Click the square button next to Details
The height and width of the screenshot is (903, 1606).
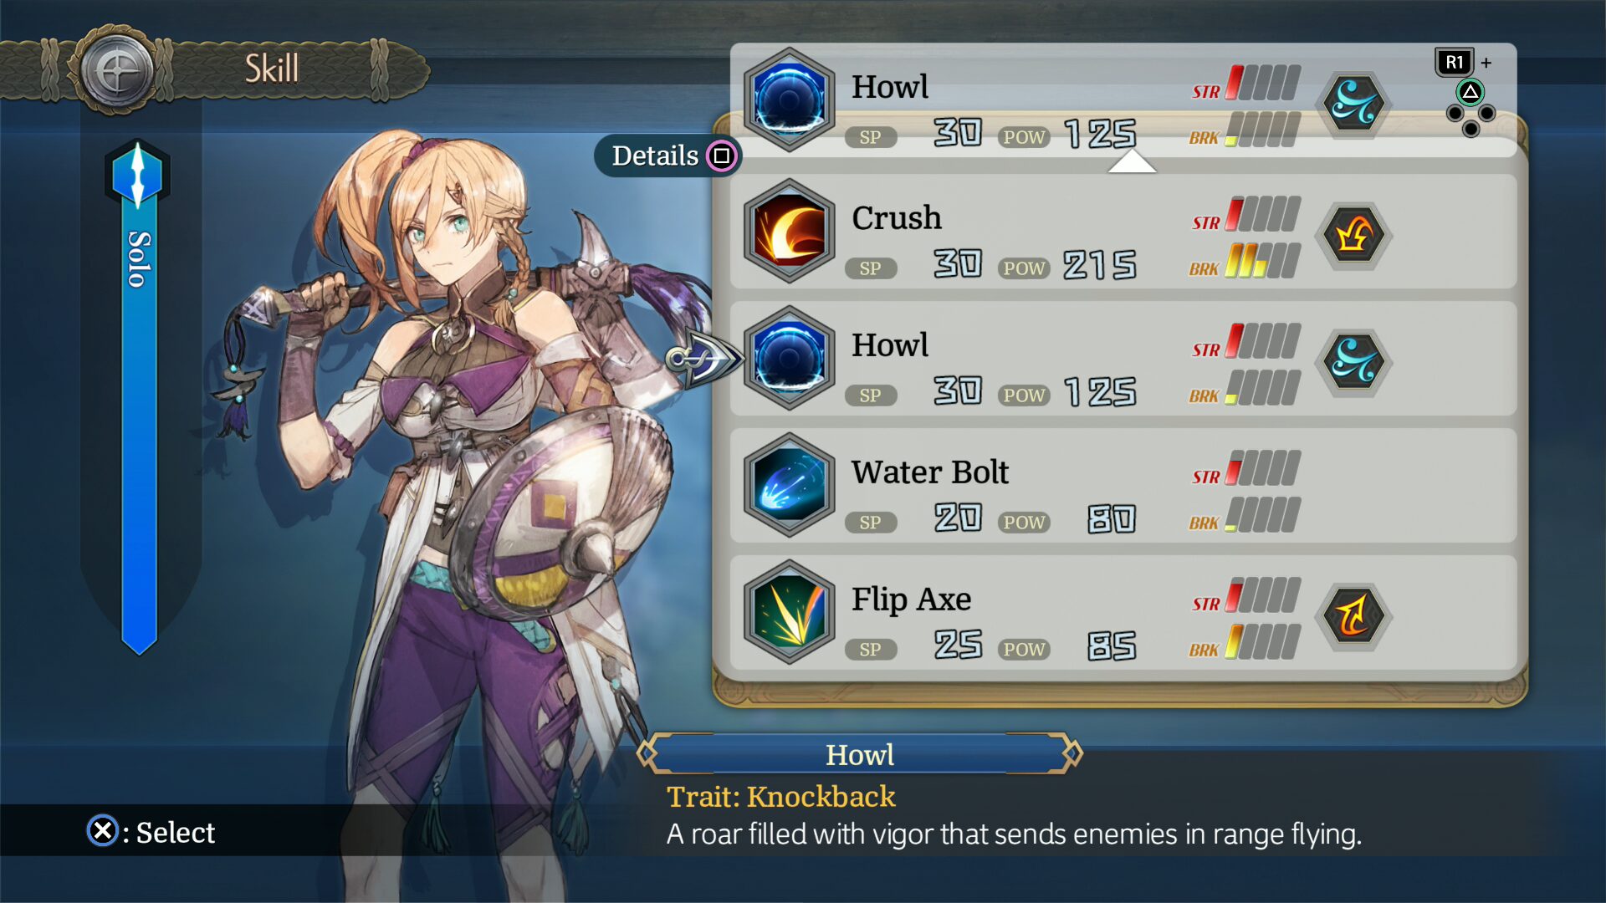click(722, 156)
